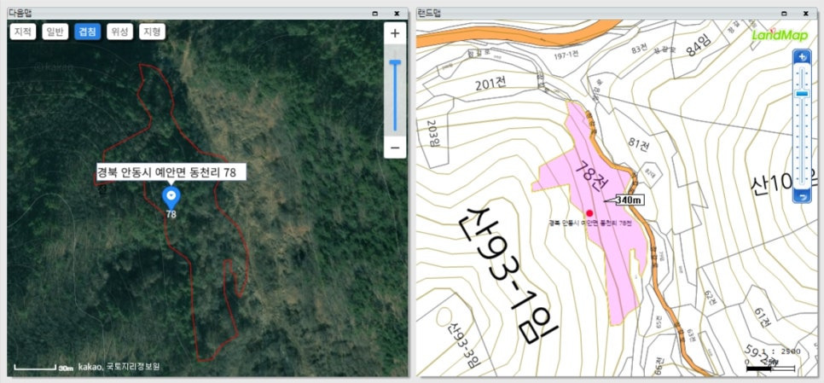Switch Daum map to 지형 view

click(152, 32)
